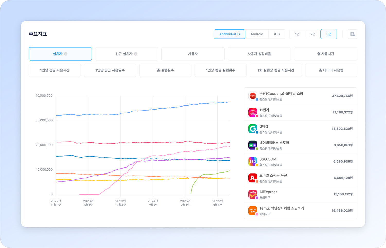This screenshot has width=386, height=248.
Task: Click the G마켓 app icon
Action: tap(253, 129)
